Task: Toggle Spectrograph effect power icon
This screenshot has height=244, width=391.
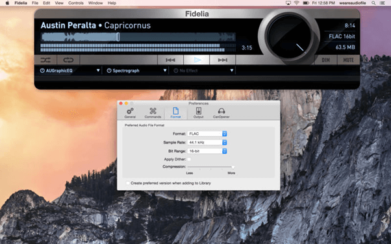Action: [109, 71]
